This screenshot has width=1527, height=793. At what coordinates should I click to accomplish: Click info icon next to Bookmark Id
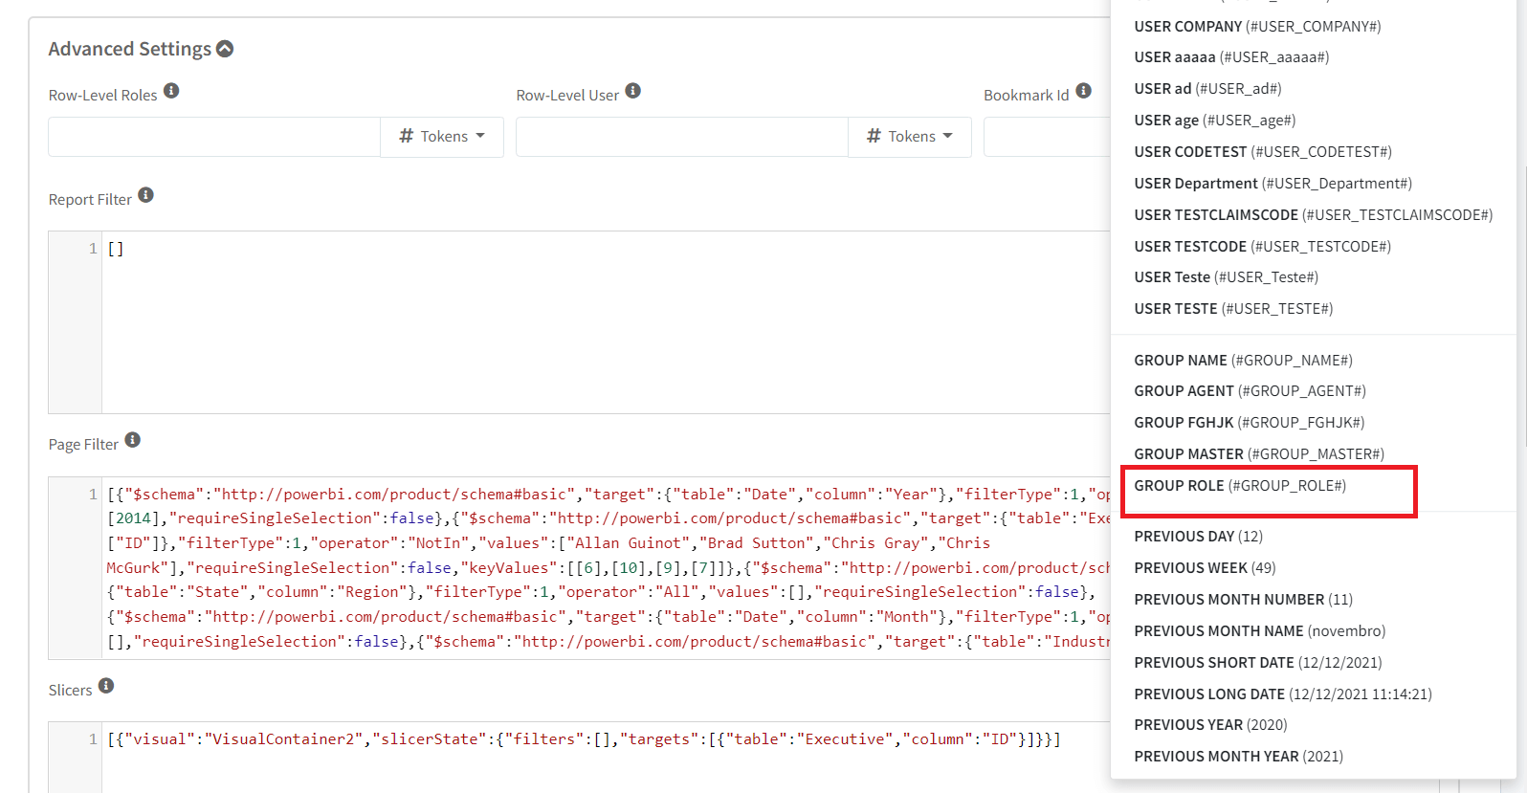pyautogui.click(x=1083, y=91)
